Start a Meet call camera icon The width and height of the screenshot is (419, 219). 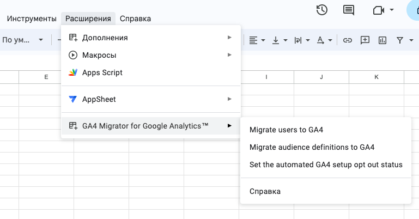click(x=378, y=10)
